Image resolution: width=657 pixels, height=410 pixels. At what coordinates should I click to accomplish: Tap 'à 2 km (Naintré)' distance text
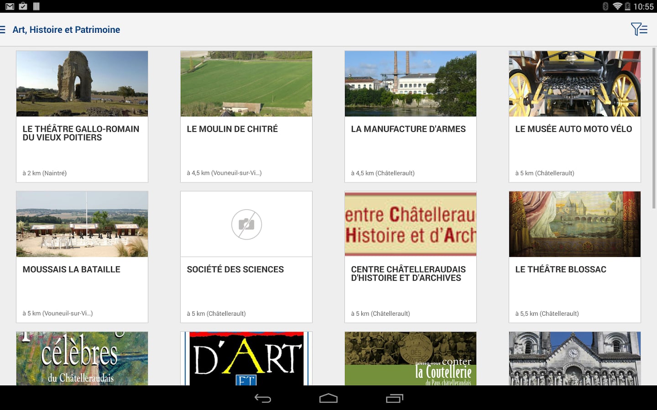click(x=45, y=173)
